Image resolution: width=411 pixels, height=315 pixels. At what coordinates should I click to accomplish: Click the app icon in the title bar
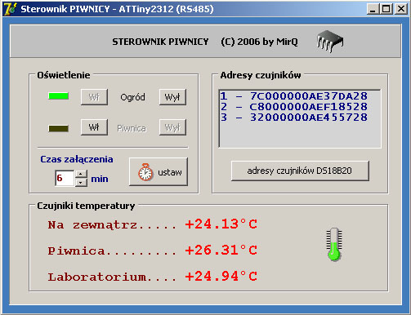pyautogui.click(x=11, y=9)
